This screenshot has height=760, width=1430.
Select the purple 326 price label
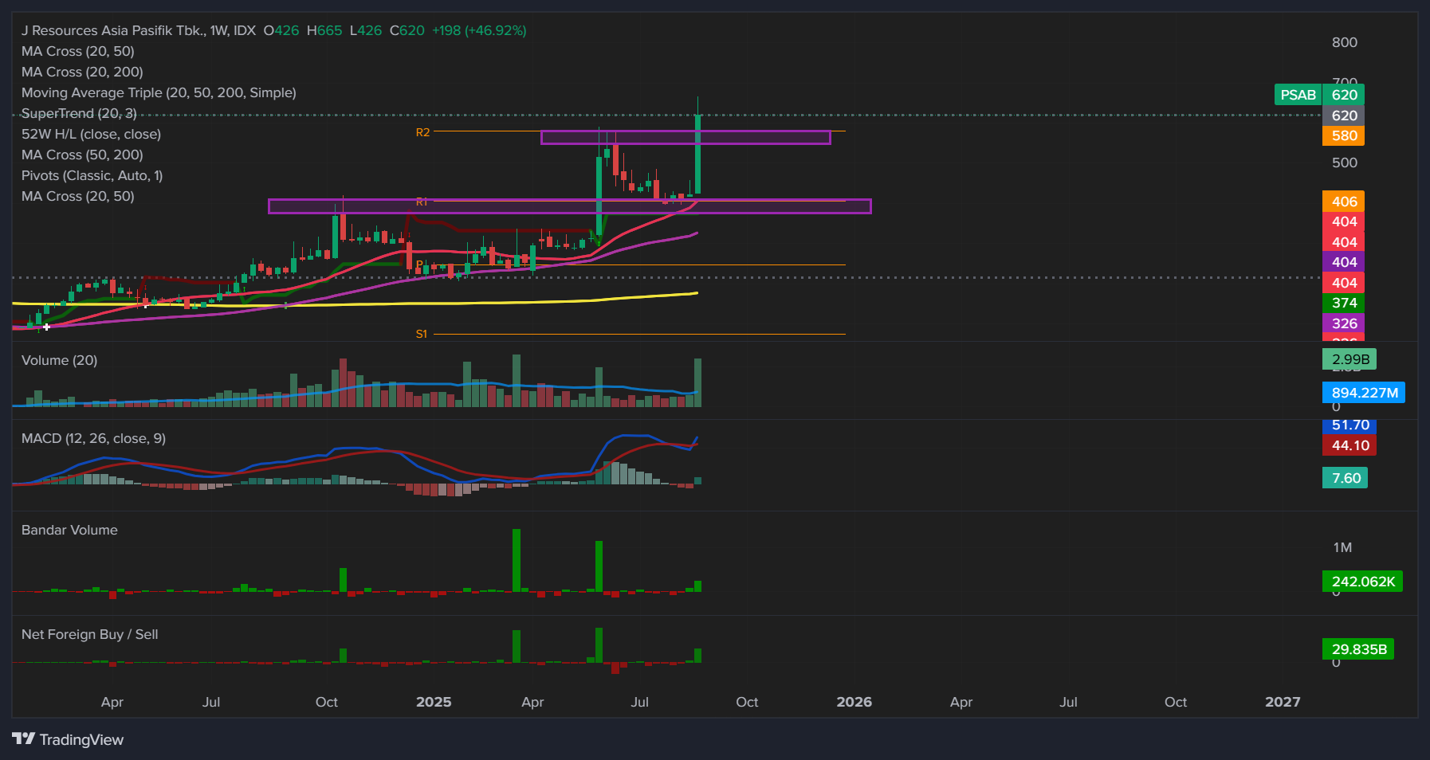[x=1344, y=323]
